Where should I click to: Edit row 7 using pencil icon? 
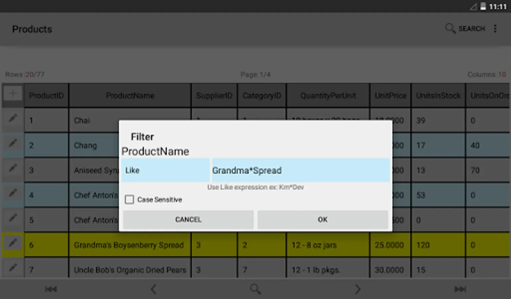pos(13,267)
